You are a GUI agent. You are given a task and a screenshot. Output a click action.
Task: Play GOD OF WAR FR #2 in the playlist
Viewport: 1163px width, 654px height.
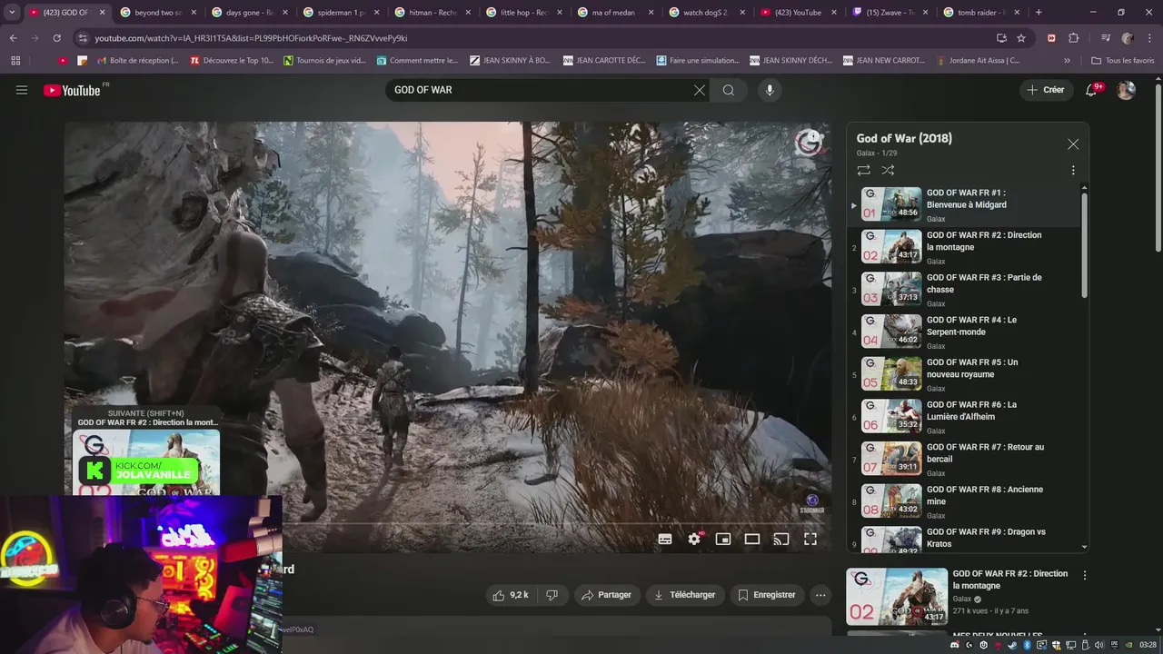coord(965,247)
